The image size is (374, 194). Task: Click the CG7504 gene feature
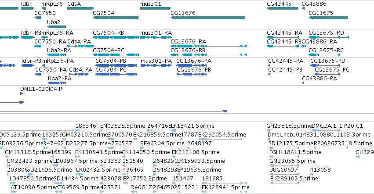click(x=116, y=18)
